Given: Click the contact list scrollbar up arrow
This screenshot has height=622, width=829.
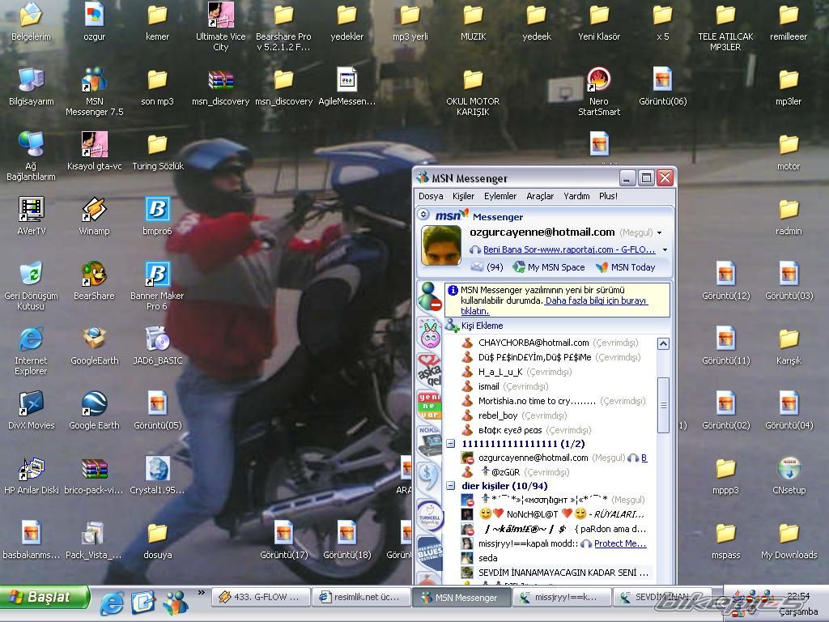Looking at the screenshot, I should click(x=663, y=343).
